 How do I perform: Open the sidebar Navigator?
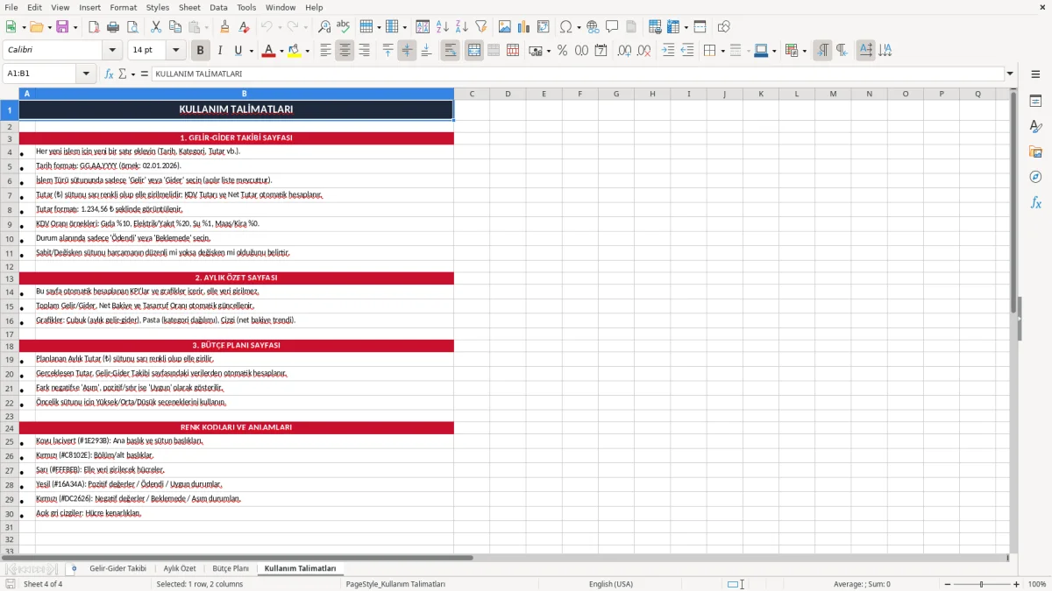click(x=1035, y=177)
